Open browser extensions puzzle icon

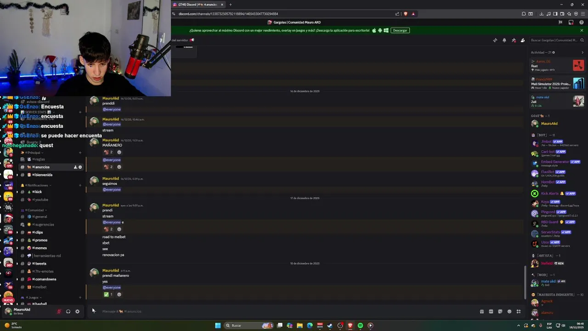(524, 14)
